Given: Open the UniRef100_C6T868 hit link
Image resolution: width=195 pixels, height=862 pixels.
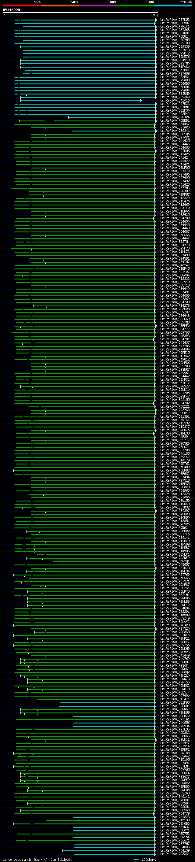Looking at the screenshot, I should [x=175, y=30].
